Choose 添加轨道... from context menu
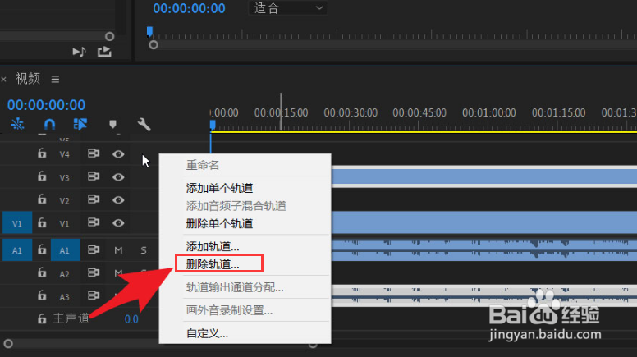The image size is (637, 357). coord(213,246)
